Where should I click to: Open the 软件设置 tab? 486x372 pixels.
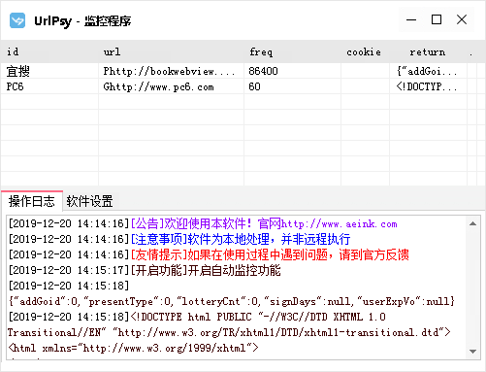(89, 201)
